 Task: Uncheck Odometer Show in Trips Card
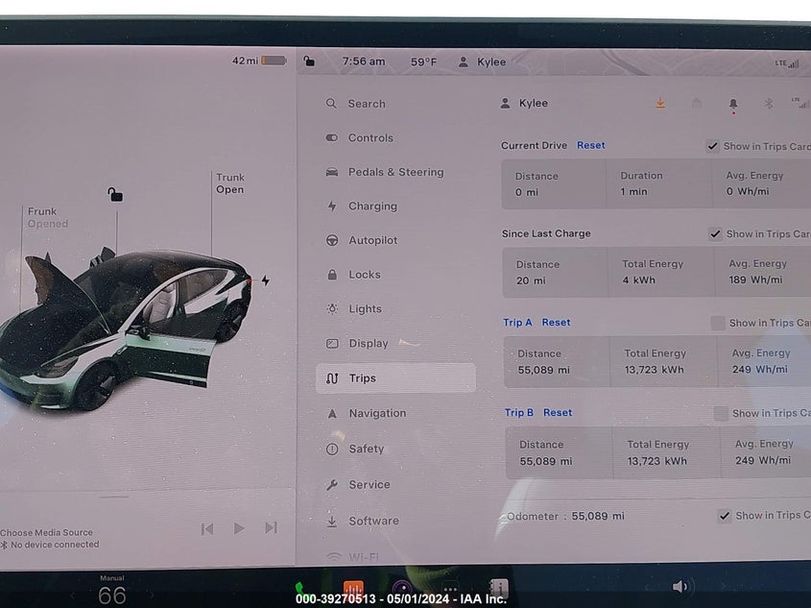725,516
